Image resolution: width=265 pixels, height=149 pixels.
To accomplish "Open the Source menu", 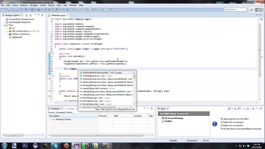I will (x=15, y=5).
